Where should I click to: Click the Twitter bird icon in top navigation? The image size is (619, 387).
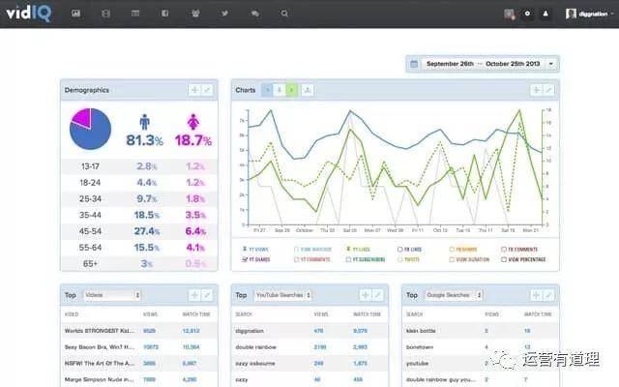click(224, 14)
